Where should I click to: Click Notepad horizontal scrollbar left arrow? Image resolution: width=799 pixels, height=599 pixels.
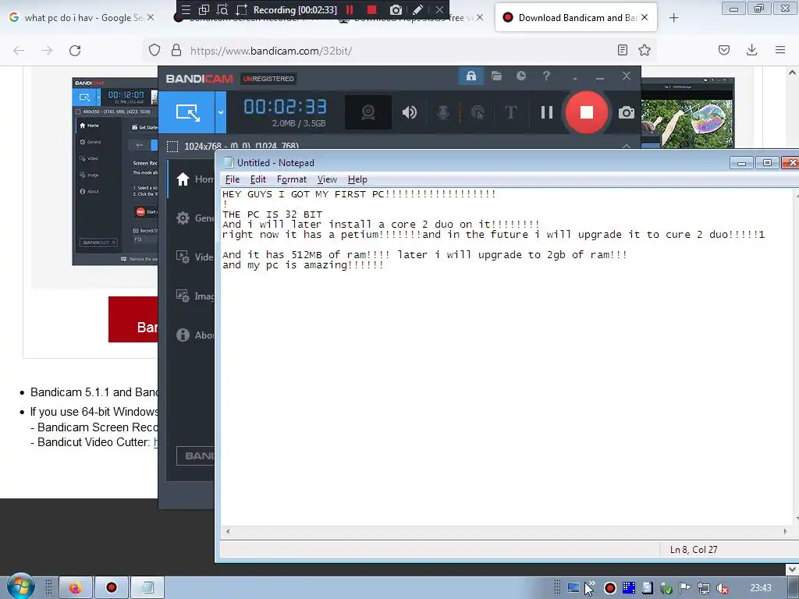(228, 531)
